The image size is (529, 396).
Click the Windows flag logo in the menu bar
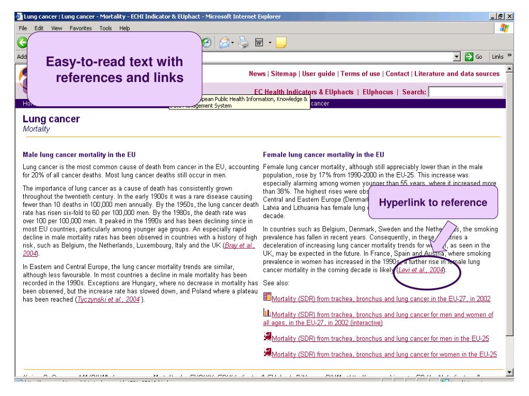504,28
